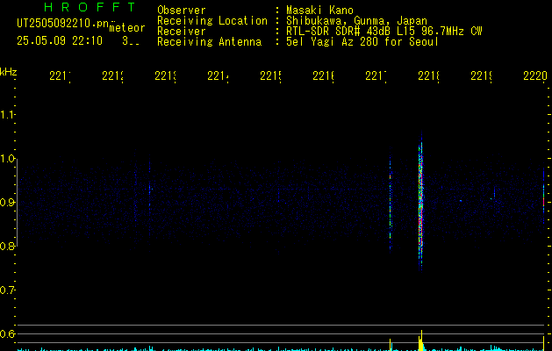
Task: Select the date stamp 25.05.09 22:10
Action: coord(60,41)
